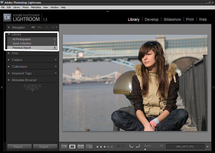Flag photo as a pick
The image size is (215, 153).
tap(119, 147)
